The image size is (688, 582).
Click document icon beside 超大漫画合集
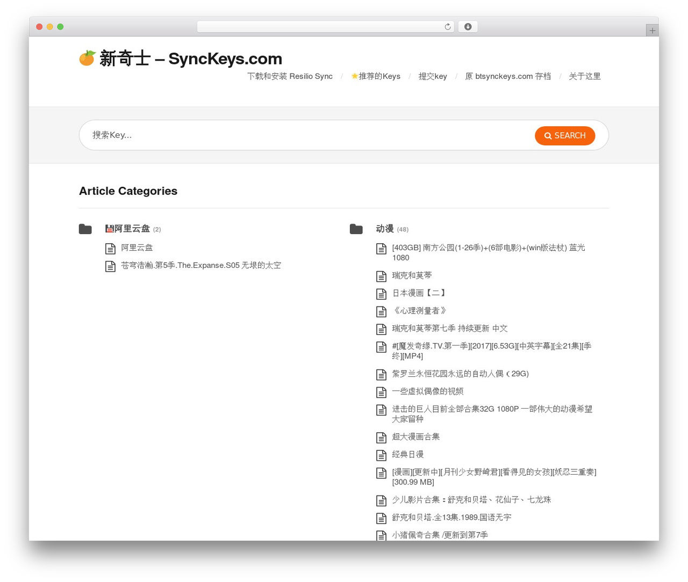(381, 438)
